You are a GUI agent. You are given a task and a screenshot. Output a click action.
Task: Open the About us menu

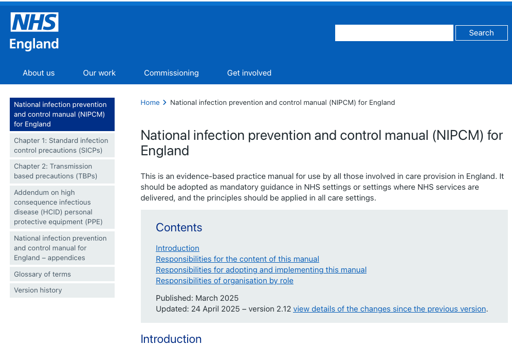pos(39,73)
